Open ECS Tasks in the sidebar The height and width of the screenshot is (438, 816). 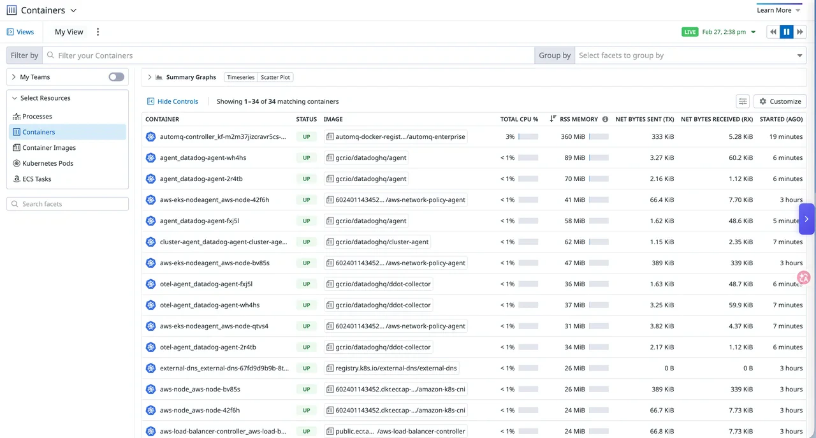click(37, 179)
